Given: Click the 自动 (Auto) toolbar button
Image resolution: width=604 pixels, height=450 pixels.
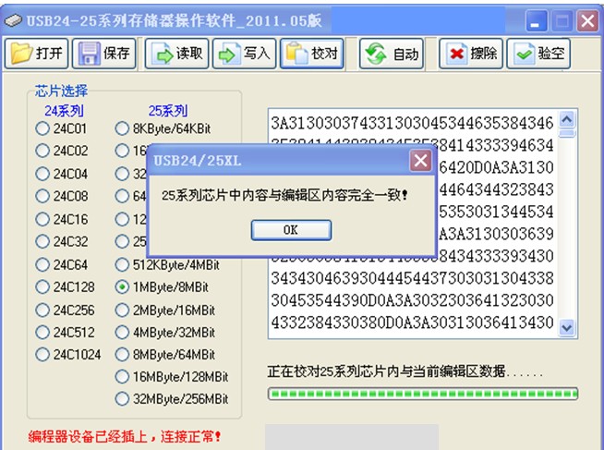Looking at the screenshot, I should click(x=392, y=54).
